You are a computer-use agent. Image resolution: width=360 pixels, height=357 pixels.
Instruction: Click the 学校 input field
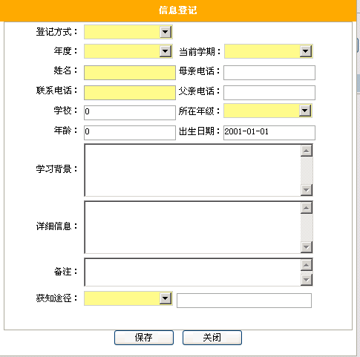coord(130,113)
